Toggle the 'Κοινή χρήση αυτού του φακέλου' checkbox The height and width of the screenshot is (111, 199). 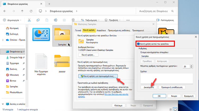138,44
